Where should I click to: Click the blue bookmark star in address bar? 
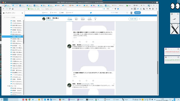pos(118,9)
